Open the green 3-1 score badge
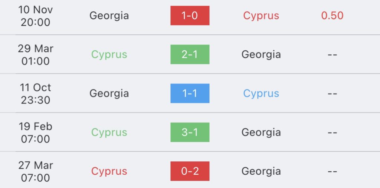 (190, 132)
